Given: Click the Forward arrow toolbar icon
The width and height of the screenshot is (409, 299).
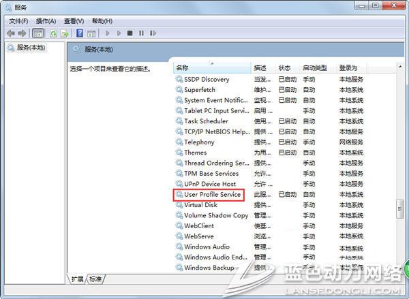Looking at the screenshot, I should (22, 33).
